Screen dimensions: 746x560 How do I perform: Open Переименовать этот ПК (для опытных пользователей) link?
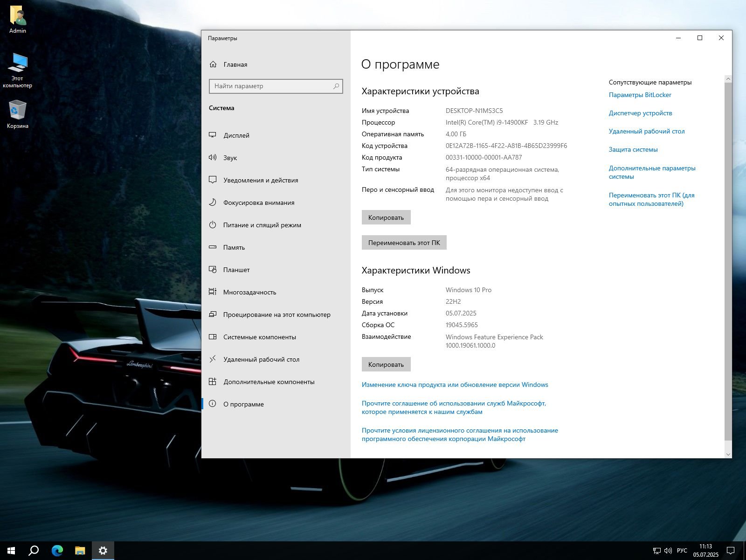click(651, 199)
